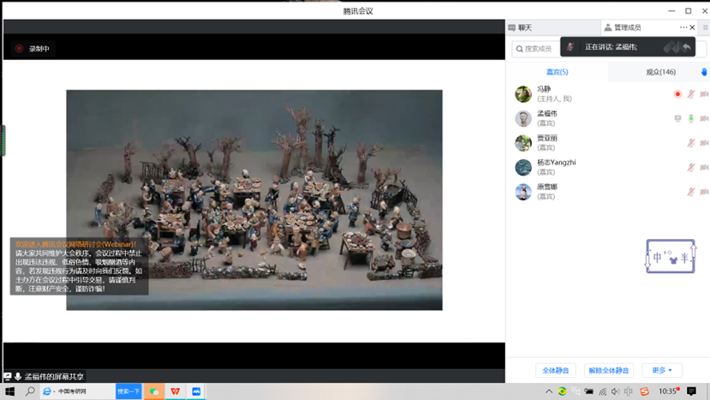
Task: Select the 嘉宾(5) guests tab
Action: click(x=557, y=72)
